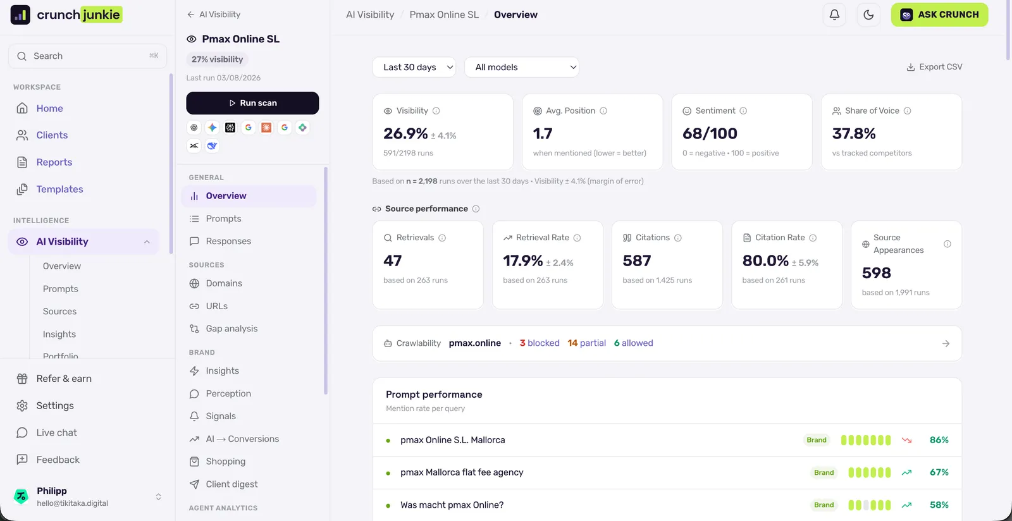
Task: Click the Search field
Action: [x=88, y=56]
